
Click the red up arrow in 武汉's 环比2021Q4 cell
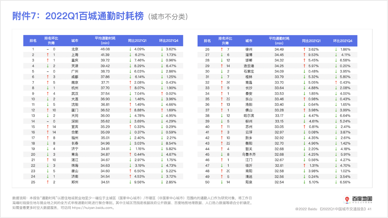point(162,94)
